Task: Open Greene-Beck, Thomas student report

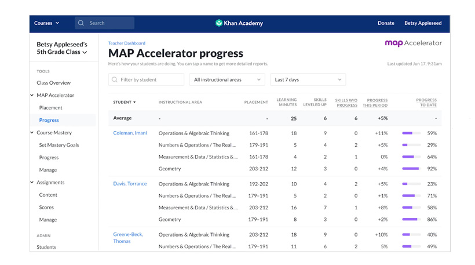Action: pyautogui.click(x=128, y=238)
